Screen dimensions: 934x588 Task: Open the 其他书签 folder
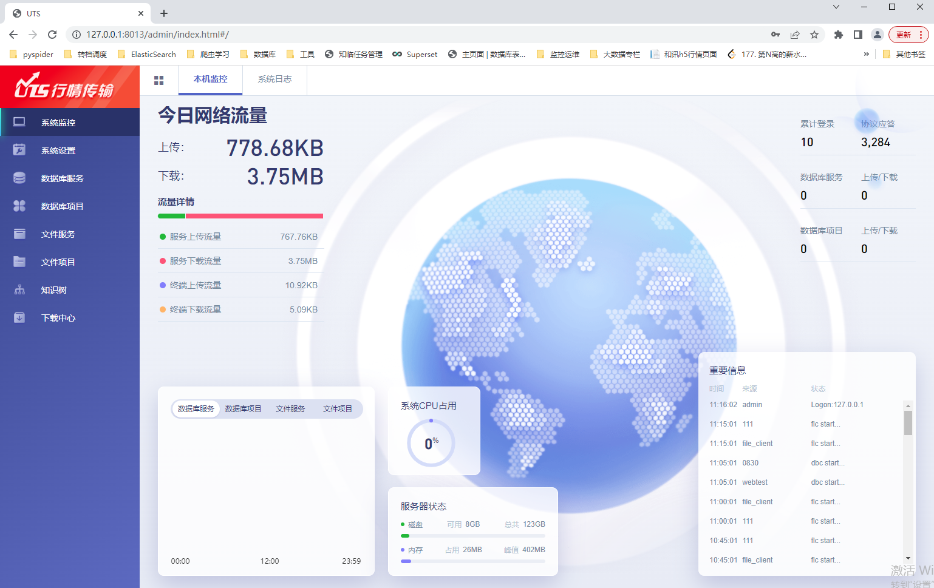(904, 54)
